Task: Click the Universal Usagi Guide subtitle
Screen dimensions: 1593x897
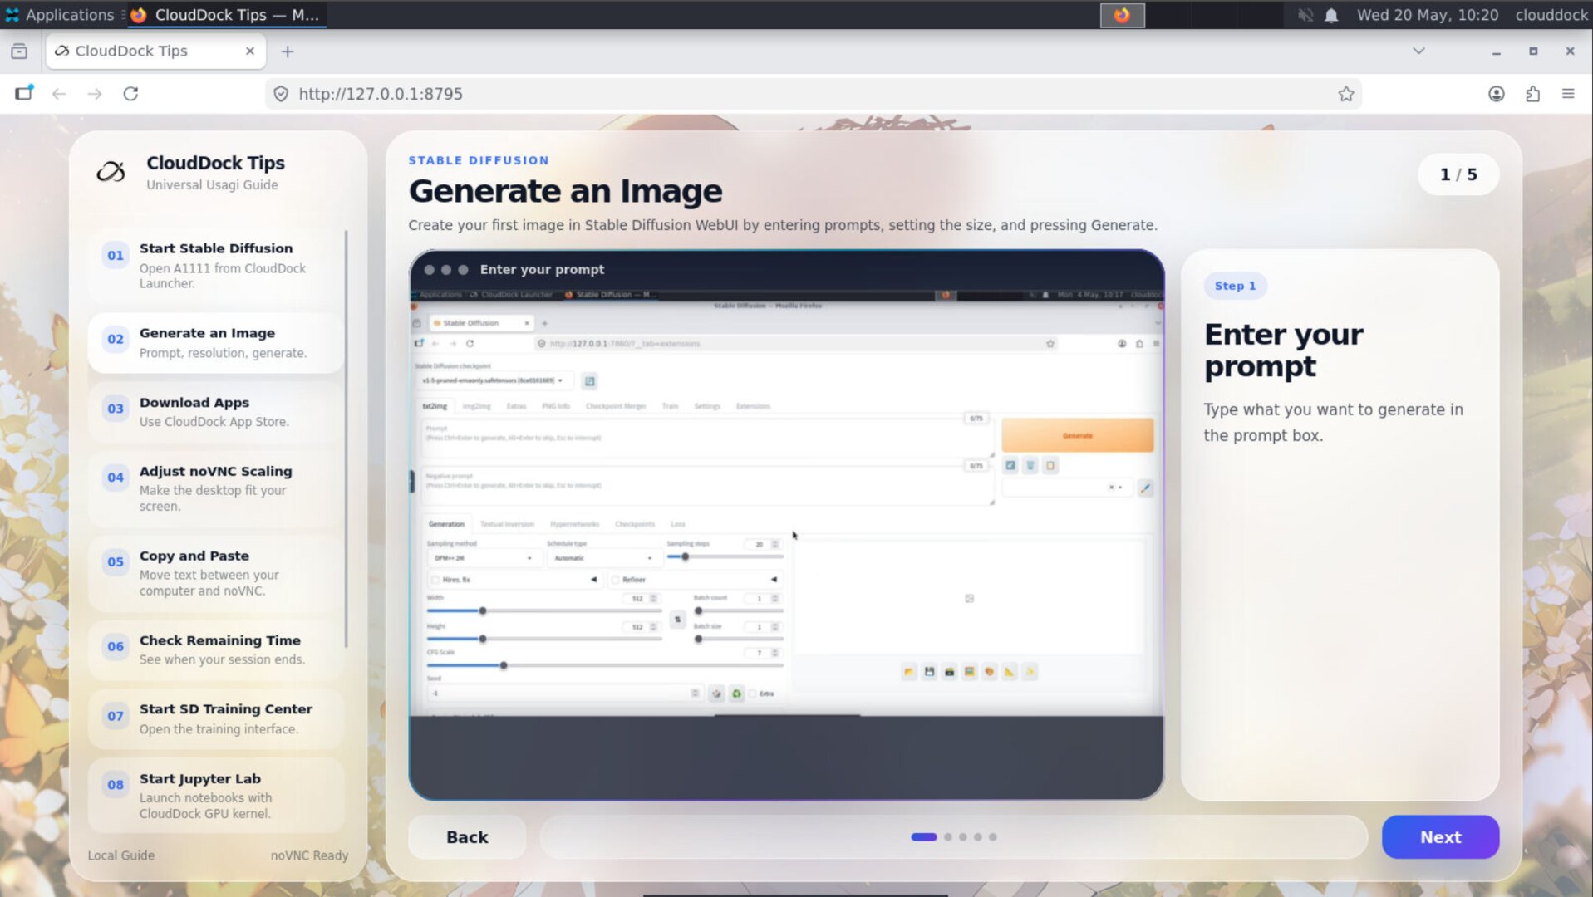Action: [x=212, y=184]
